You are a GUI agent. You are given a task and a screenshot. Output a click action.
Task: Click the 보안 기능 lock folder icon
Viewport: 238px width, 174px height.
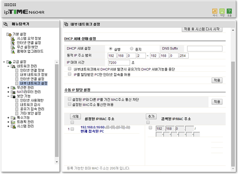(13, 96)
